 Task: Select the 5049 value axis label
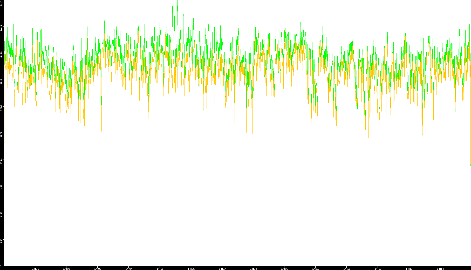pos(2,28)
